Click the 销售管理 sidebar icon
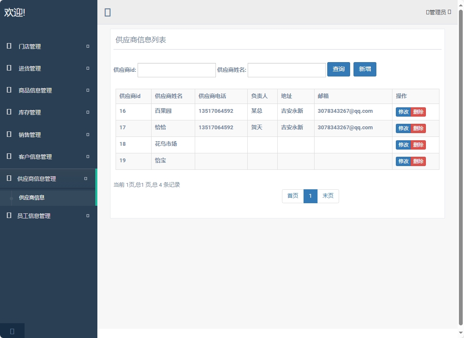 tap(8, 134)
